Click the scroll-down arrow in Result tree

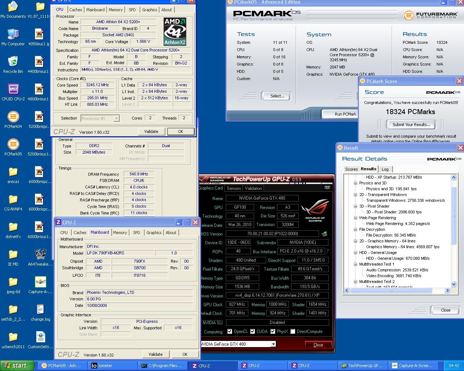[453, 284]
